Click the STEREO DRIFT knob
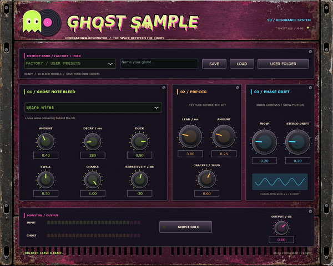 click(297, 142)
